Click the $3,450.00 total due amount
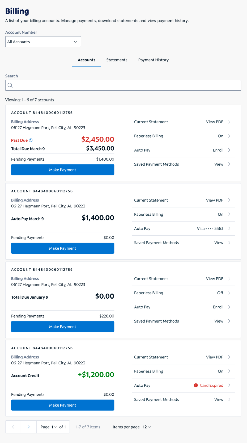247x443 pixels. click(100, 148)
